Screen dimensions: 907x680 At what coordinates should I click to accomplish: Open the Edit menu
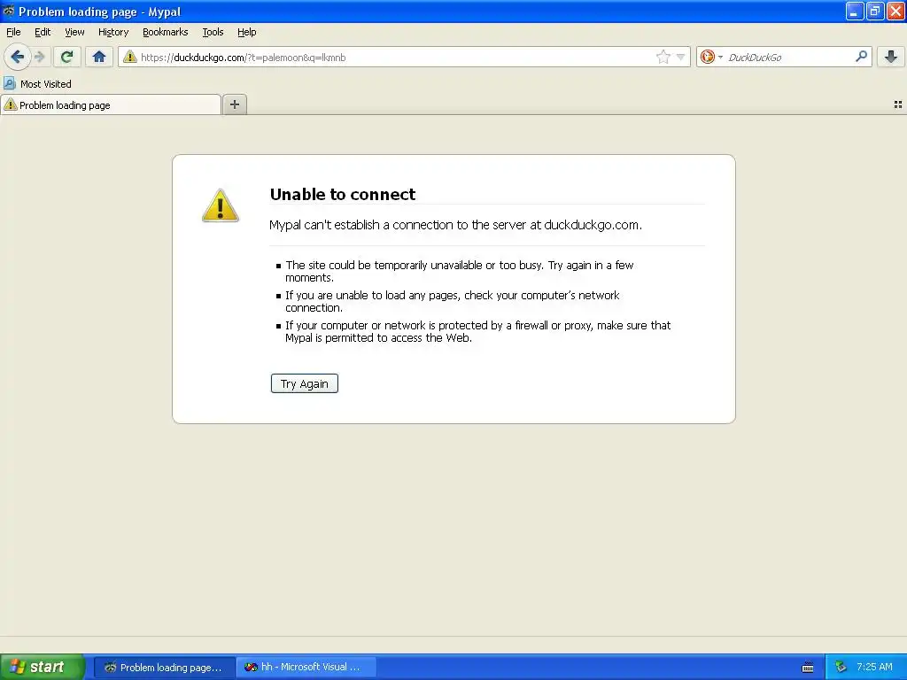(x=43, y=32)
